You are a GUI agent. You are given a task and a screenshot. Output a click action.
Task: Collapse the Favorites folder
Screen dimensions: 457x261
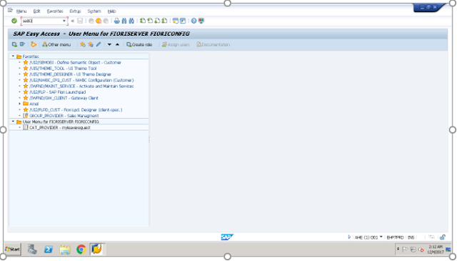[x=13, y=56]
